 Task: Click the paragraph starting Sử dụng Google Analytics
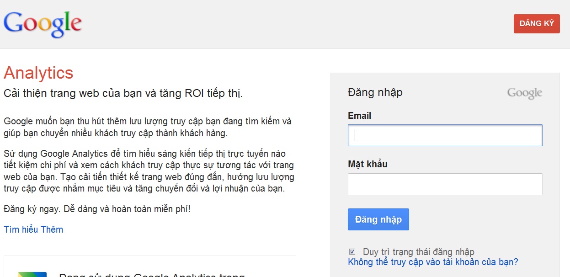point(149,171)
